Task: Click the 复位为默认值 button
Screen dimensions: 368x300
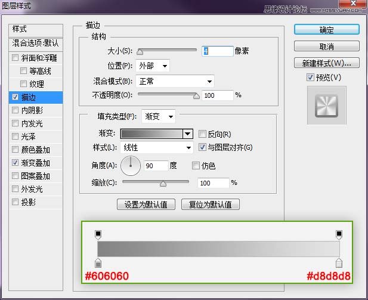Action: [x=211, y=205]
